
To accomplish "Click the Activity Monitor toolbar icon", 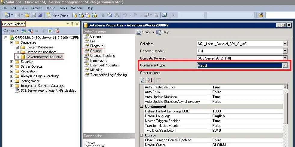I will 165,15.
